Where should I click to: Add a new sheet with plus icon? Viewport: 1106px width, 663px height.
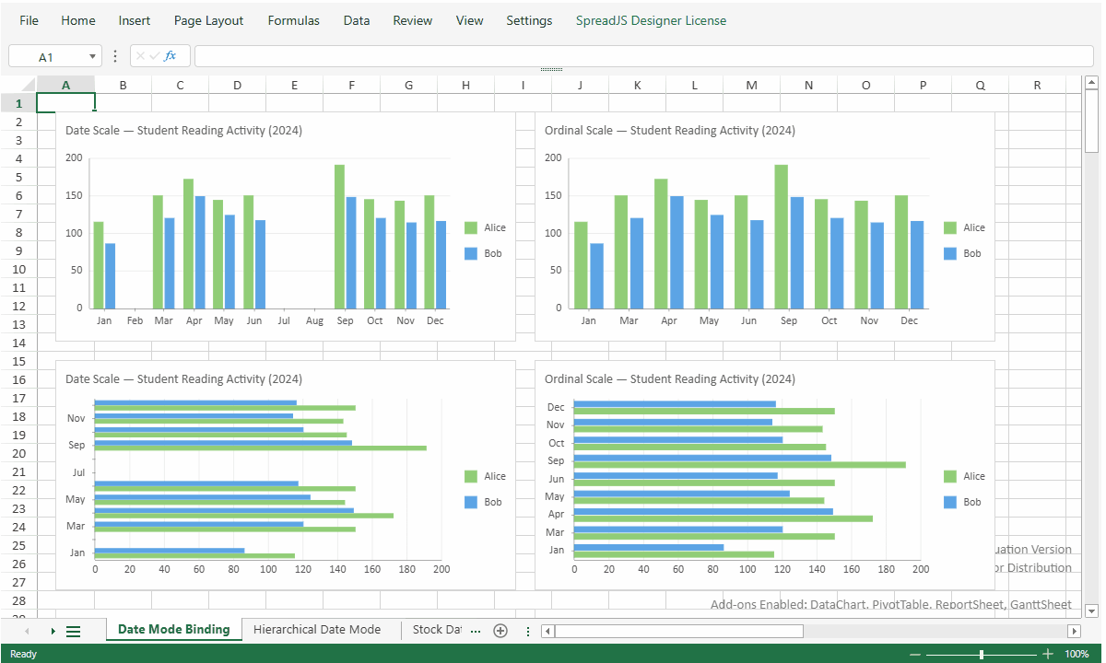(x=500, y=631)
